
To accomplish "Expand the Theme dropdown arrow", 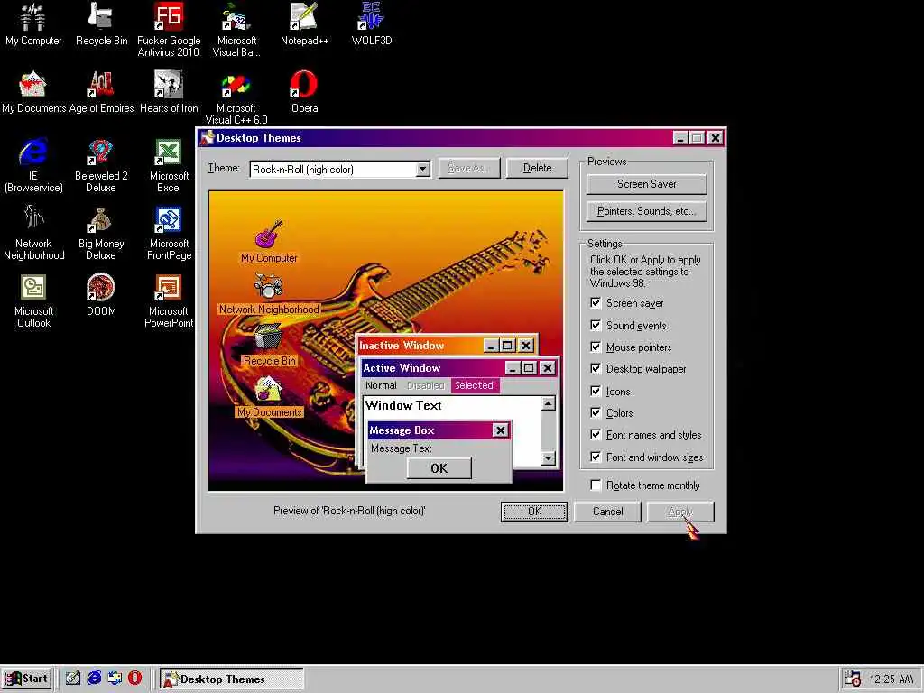I will click(422, 169).
